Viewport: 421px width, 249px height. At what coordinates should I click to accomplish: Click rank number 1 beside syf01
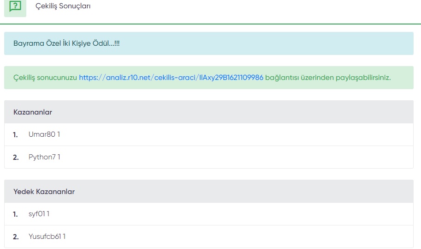(15, 214)
